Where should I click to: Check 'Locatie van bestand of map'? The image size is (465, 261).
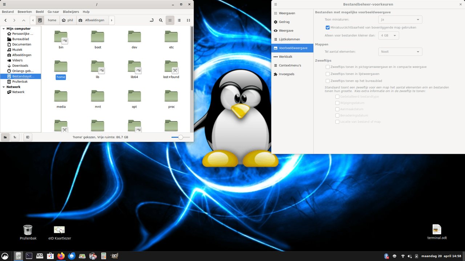pyautogui.click(x=337, y=122)
